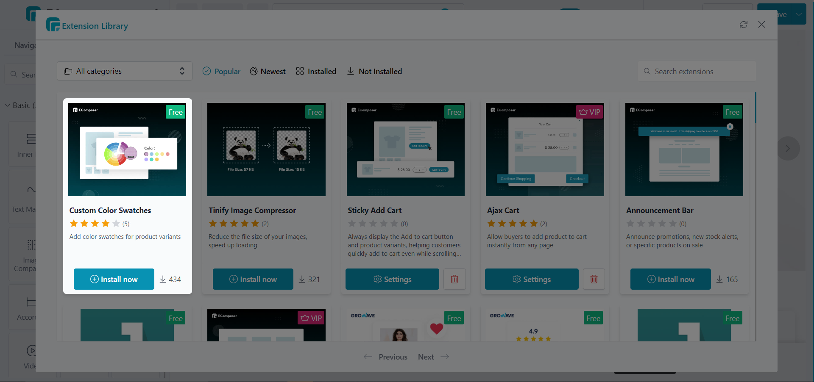Go to Next page of extensions
This screenshot has width=814, height=382.
(434, 357)
